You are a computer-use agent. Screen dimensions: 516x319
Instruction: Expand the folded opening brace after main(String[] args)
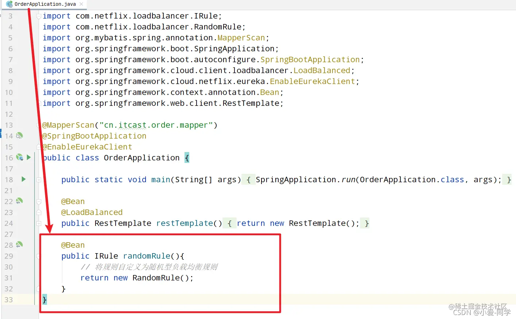[248, 180]
